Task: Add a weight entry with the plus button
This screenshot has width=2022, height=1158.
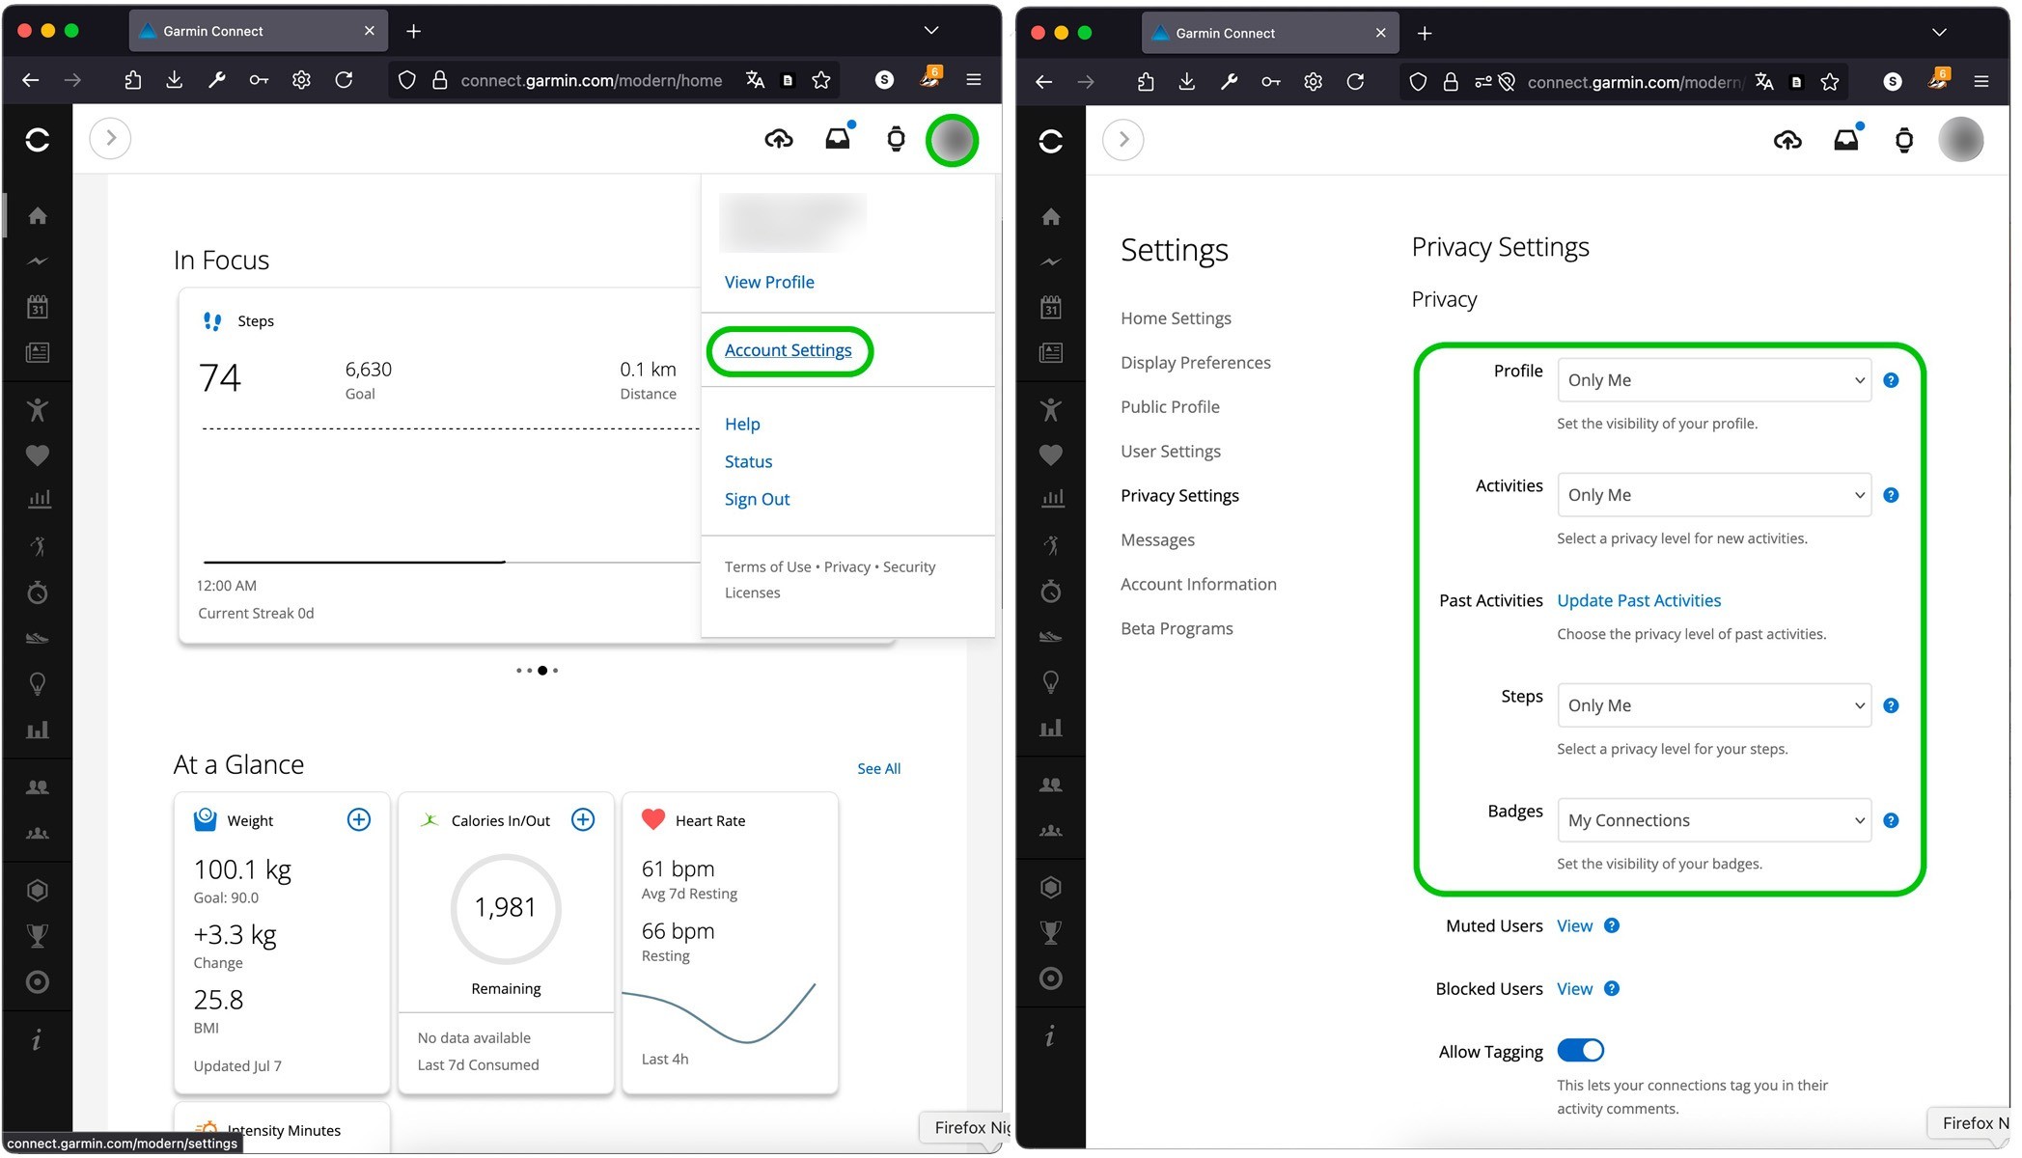Action: (358, 819)
